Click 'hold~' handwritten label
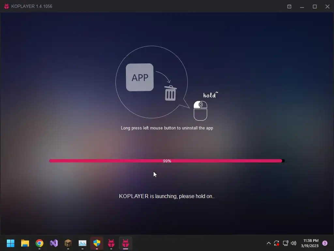Viewport: 334px width, 251px height. pyautogui.click(x=210, y=95)
